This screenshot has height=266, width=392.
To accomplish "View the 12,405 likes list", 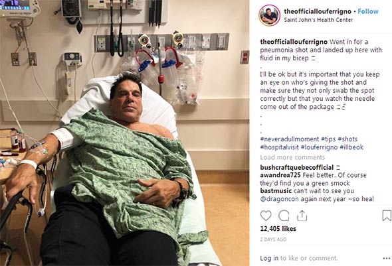I will [x=278, y=229].
